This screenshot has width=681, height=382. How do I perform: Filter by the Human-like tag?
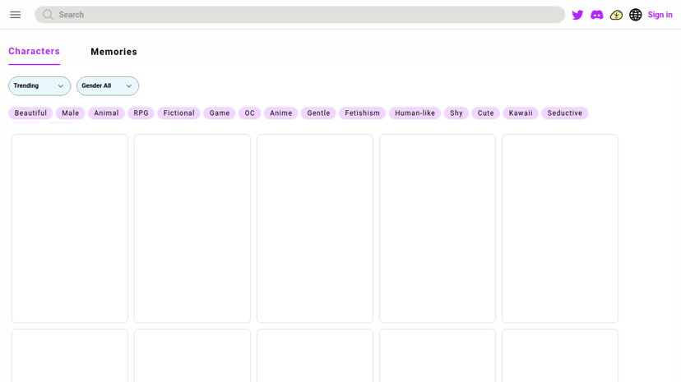tap(415, 113)
